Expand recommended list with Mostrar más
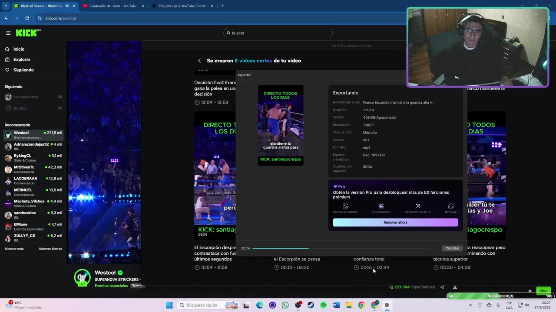The width and height of the screenshot is (556, 312). (14, 249)
